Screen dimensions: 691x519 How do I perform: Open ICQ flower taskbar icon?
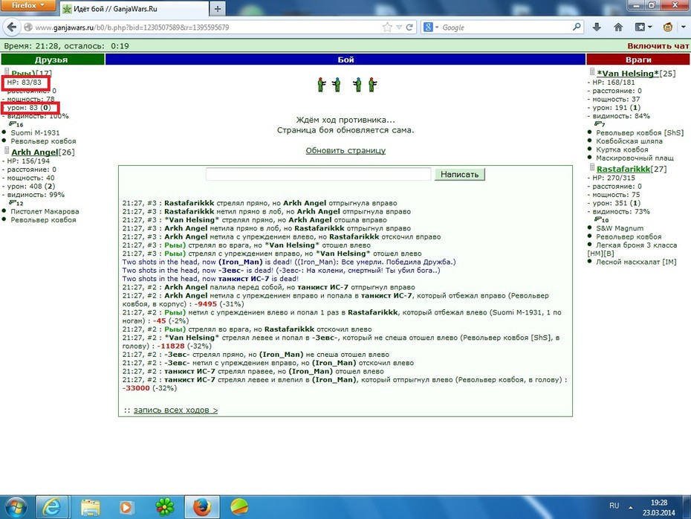164,507
